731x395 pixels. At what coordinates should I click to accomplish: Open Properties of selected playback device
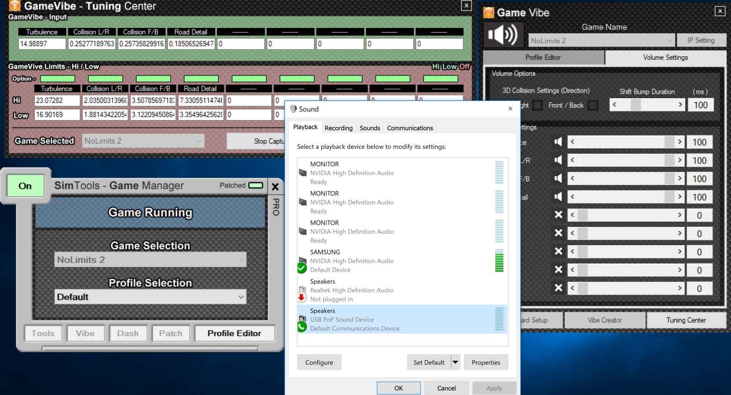(x=486, y=362)
